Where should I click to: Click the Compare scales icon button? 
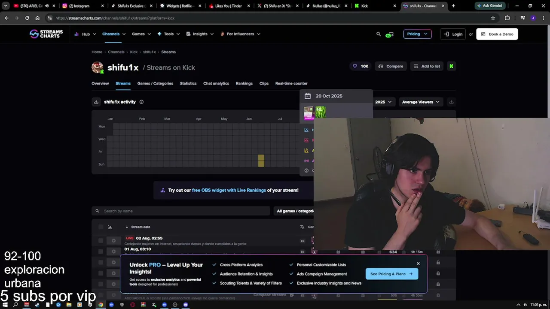coord(391,66)
